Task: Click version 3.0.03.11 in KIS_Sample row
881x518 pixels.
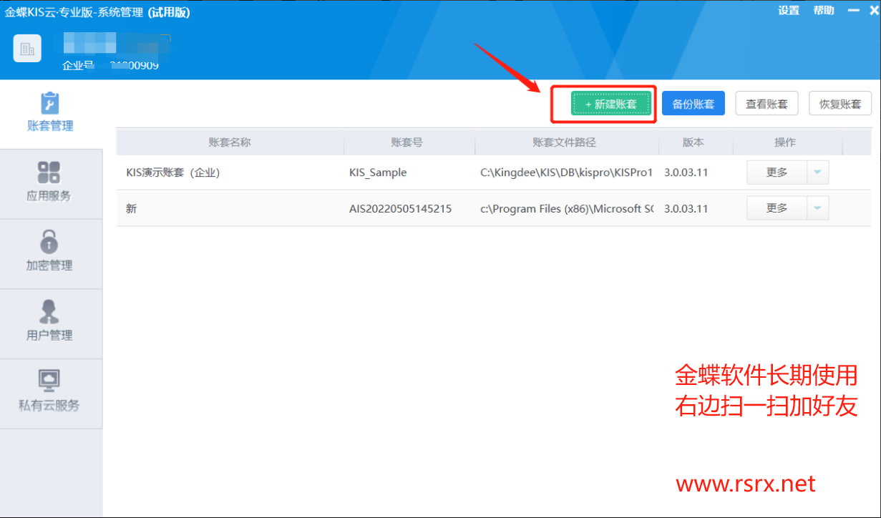Action: [x=686, y=172]
